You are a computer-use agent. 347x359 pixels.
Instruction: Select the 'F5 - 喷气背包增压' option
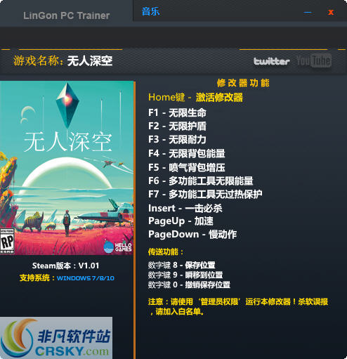186,167
